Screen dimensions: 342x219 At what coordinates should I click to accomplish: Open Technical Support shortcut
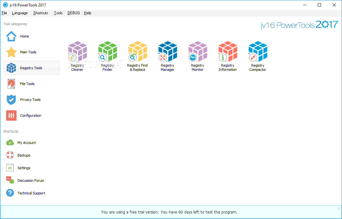[26, 193]
